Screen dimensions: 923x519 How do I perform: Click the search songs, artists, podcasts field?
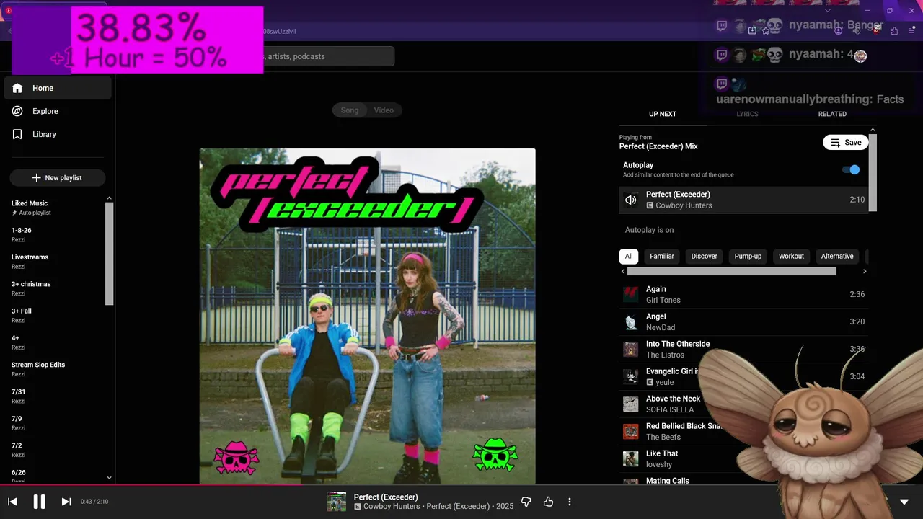point(328,56)
